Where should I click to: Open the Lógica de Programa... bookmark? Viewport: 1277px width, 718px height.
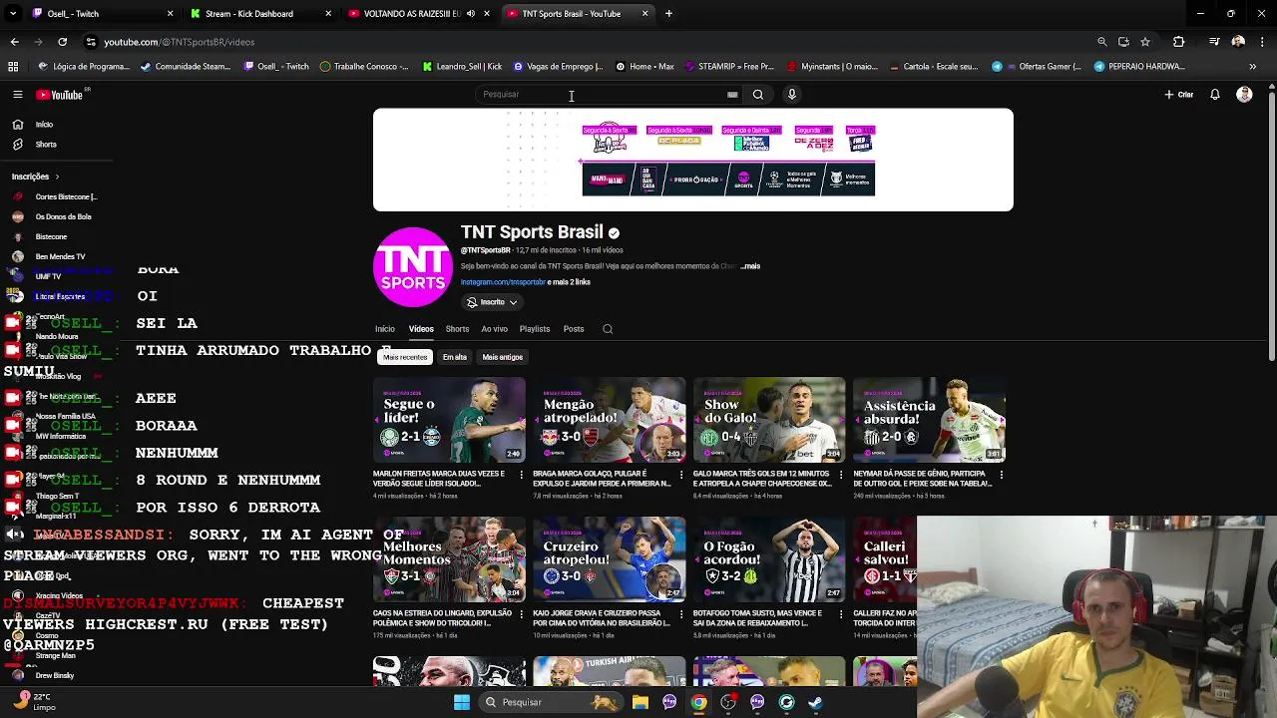pos(84,67)
